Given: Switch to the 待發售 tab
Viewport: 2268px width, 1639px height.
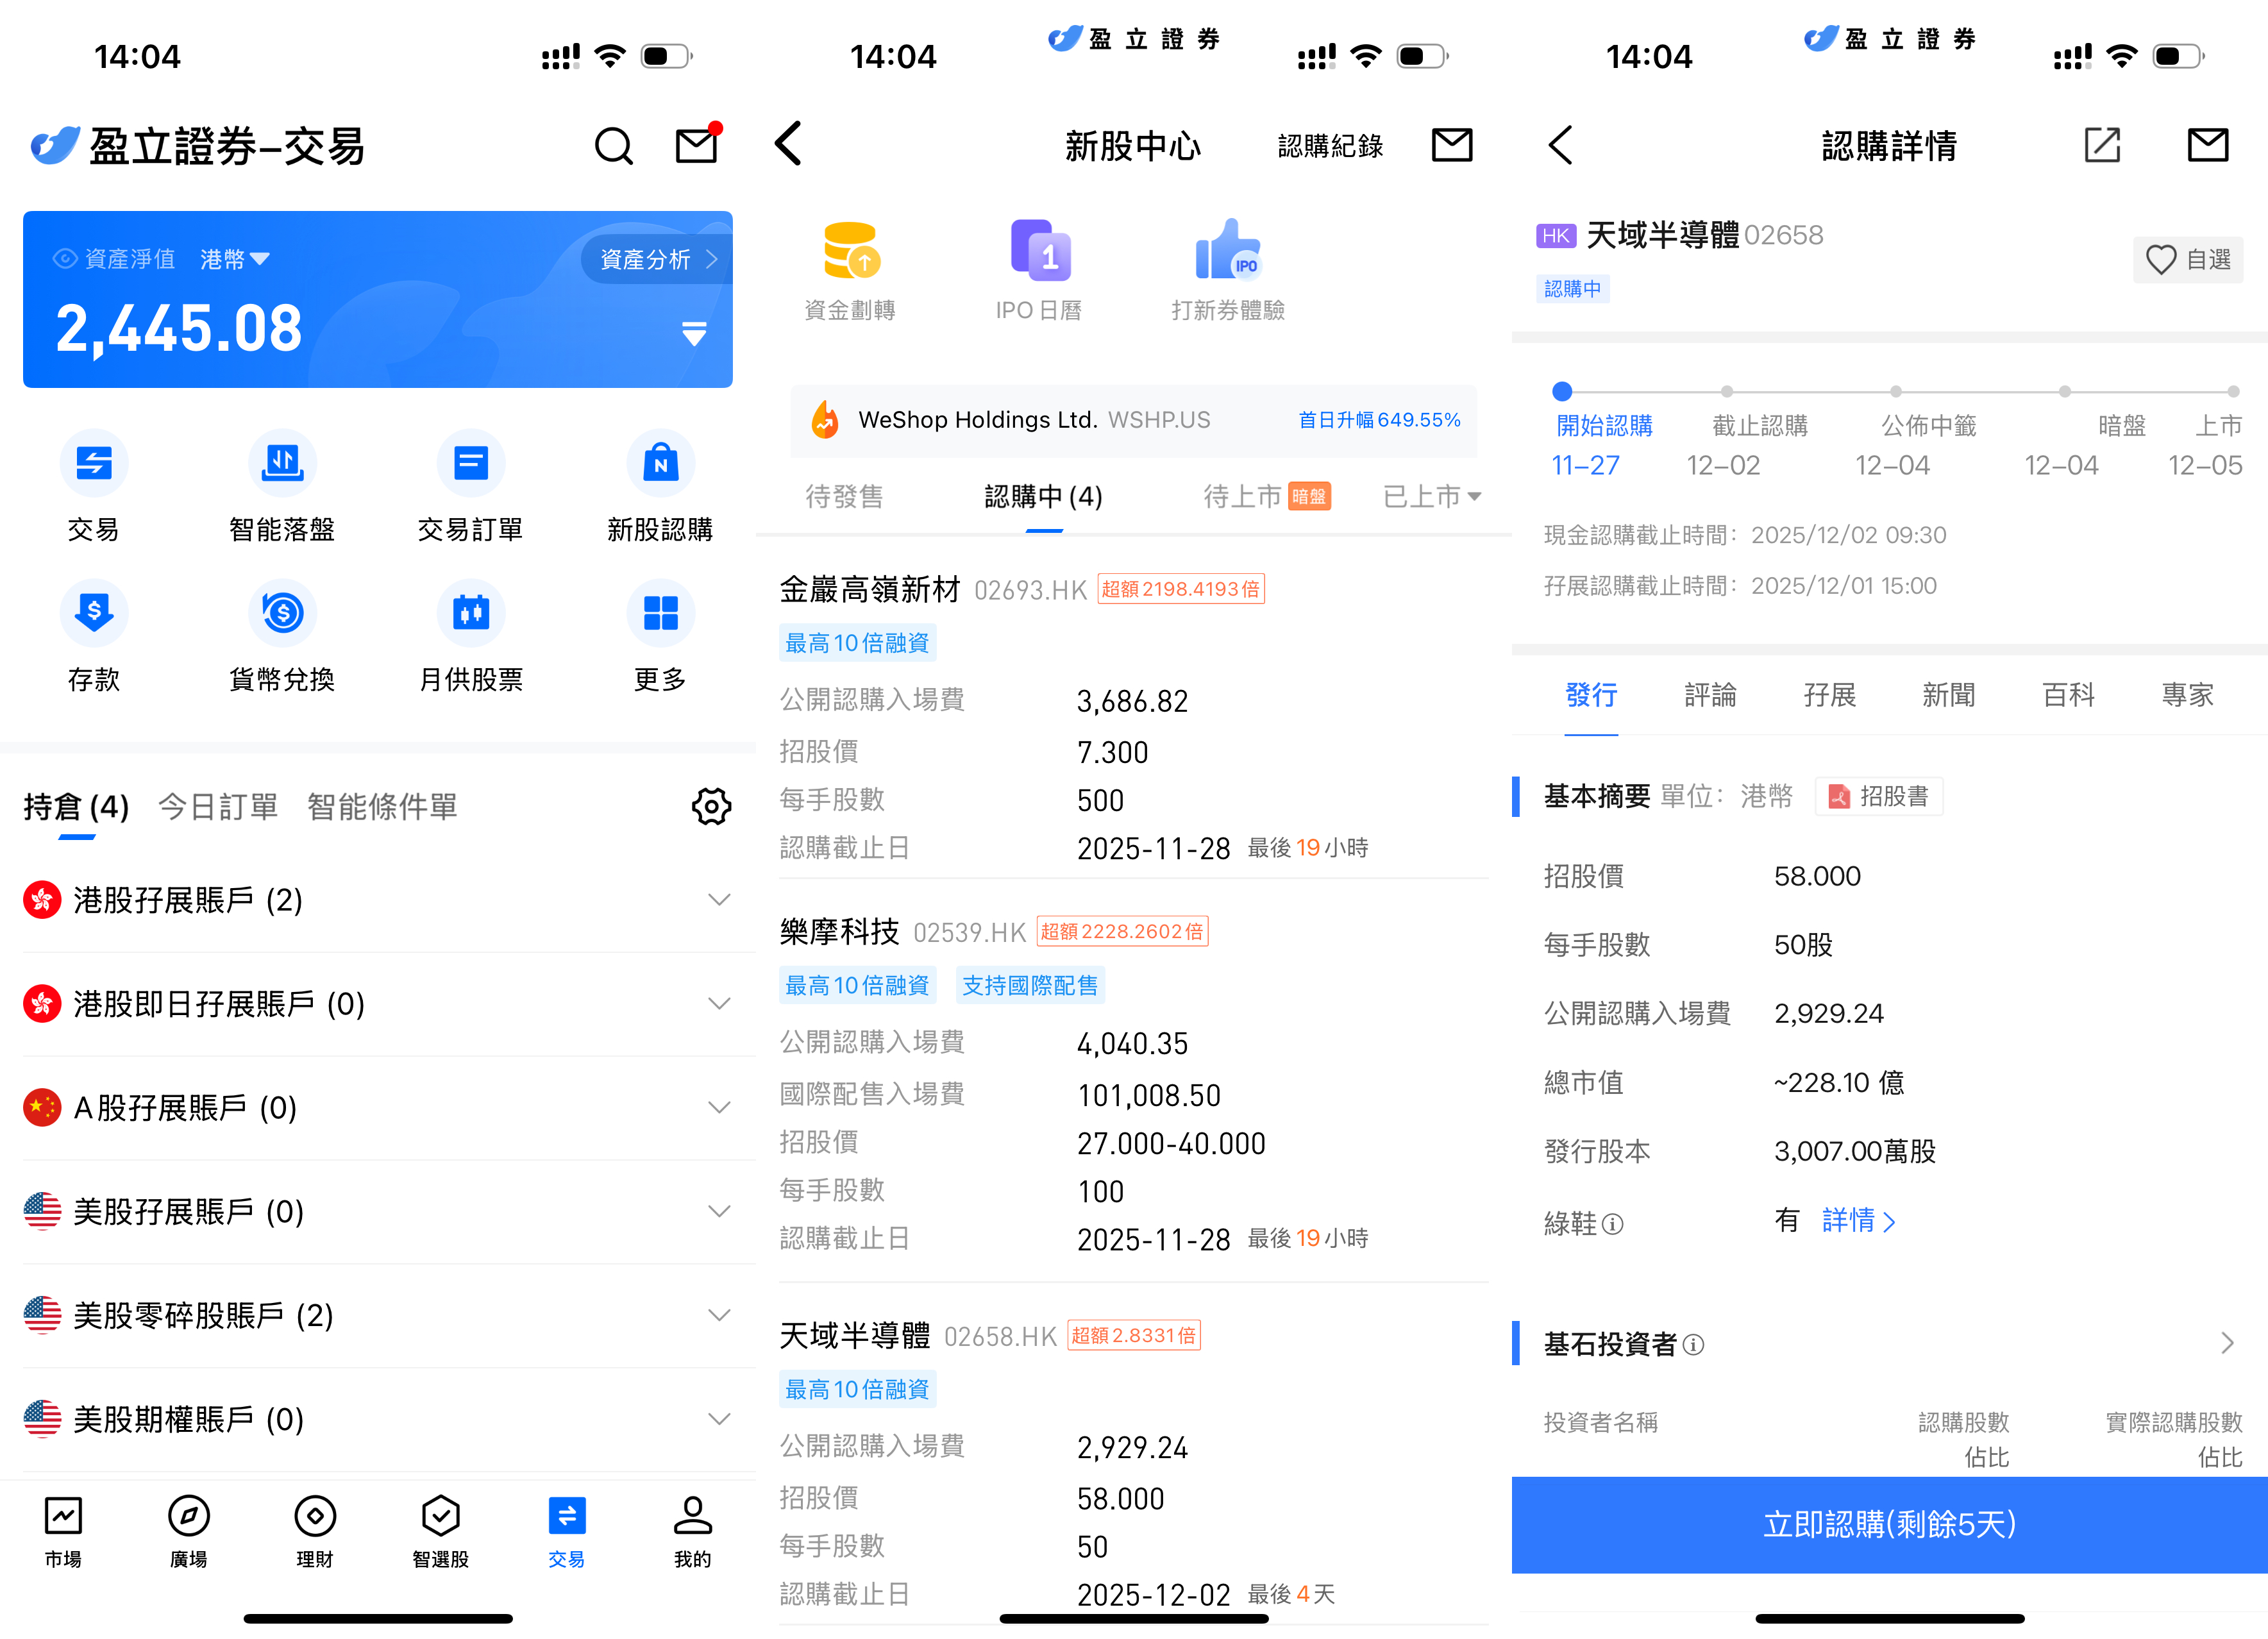Looking at the screenshot, I should 844,496.
